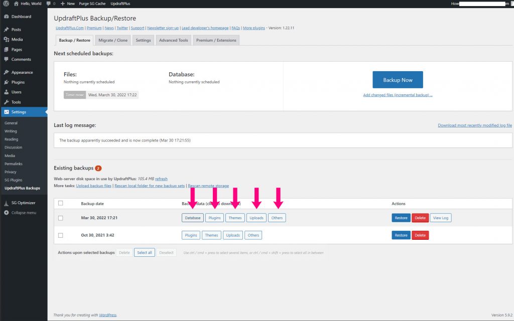Click Rescan remote storage link

point(208,186)
